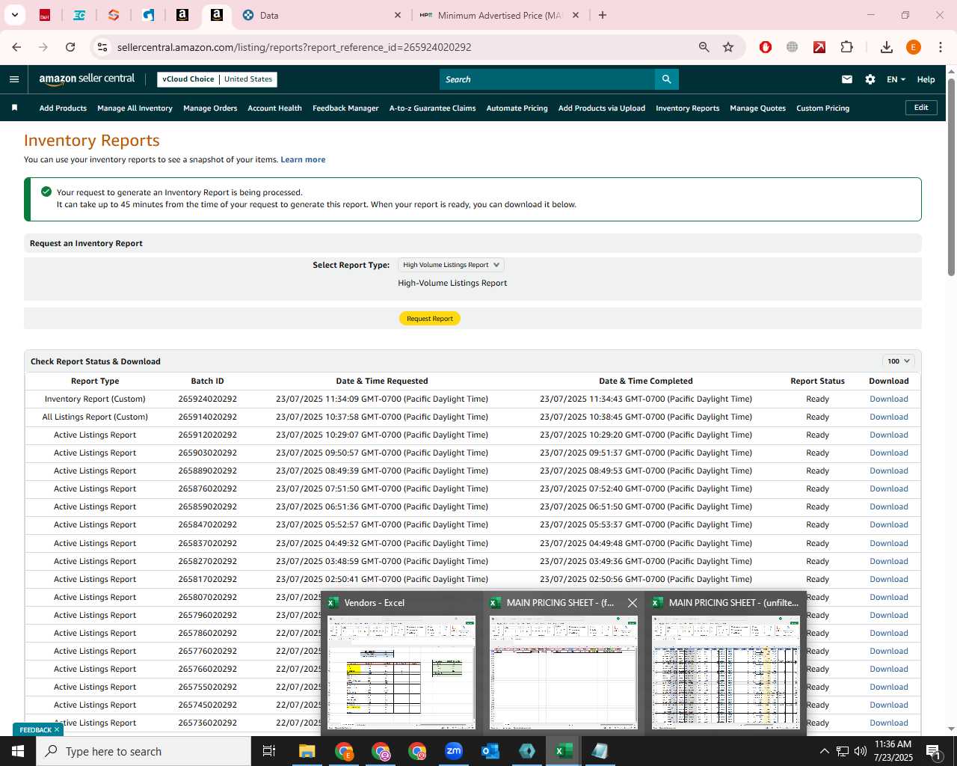957x766 pixels.
Task: Select the Vendors - Excel window thumbnail
Action: click(x=401, y=664)
